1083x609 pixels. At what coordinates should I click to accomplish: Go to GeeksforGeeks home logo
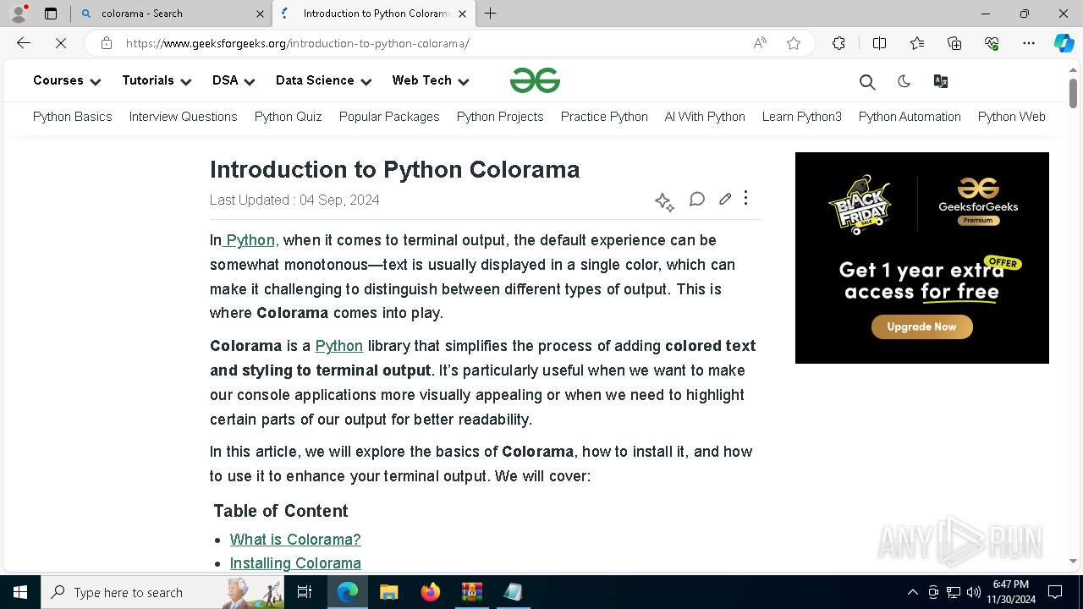click(x=535, y=80)
